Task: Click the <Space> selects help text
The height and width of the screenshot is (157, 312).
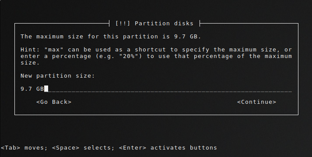Action: click(x=83, y=148)
